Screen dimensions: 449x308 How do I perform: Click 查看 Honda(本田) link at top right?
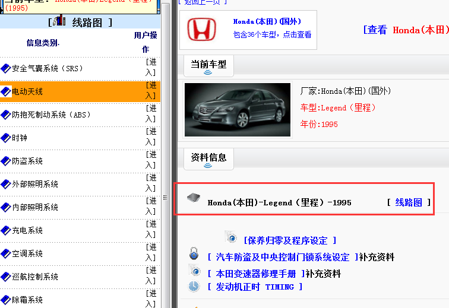coord(406,30)
